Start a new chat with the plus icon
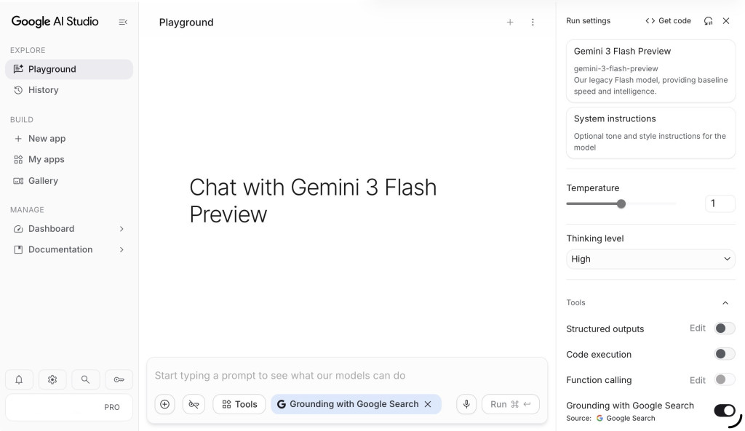Viewport: 745px width, 431px height. tap(510, 22)
